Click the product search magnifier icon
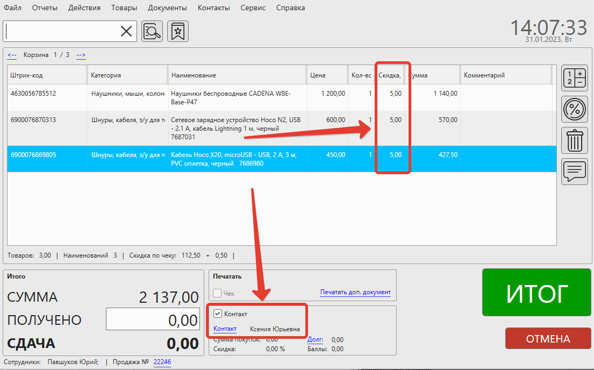Screen dimensions: 594x370 [152, 32]
